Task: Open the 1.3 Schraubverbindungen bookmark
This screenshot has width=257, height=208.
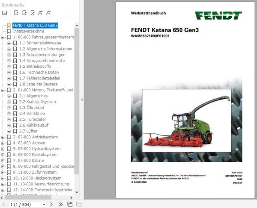Action: pos(42,55)
